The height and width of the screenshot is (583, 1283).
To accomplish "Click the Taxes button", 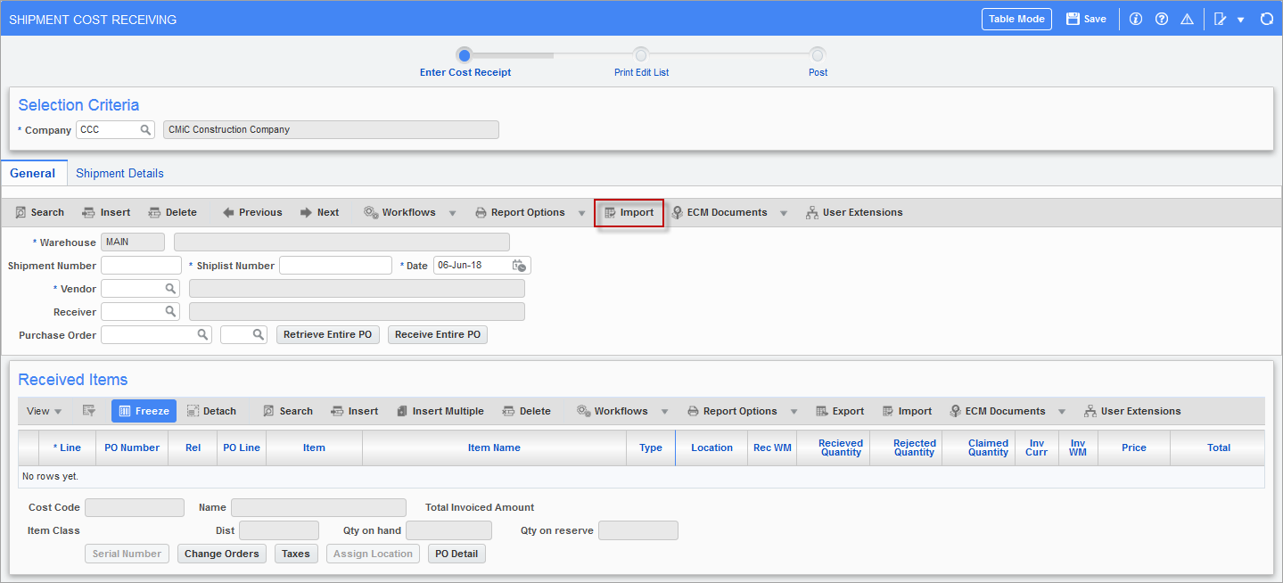I will pos(296,554).
